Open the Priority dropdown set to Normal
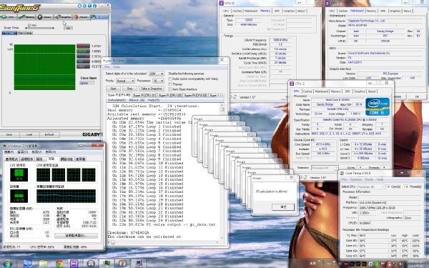Screen dimensions: 429x268 click(125, 81)
